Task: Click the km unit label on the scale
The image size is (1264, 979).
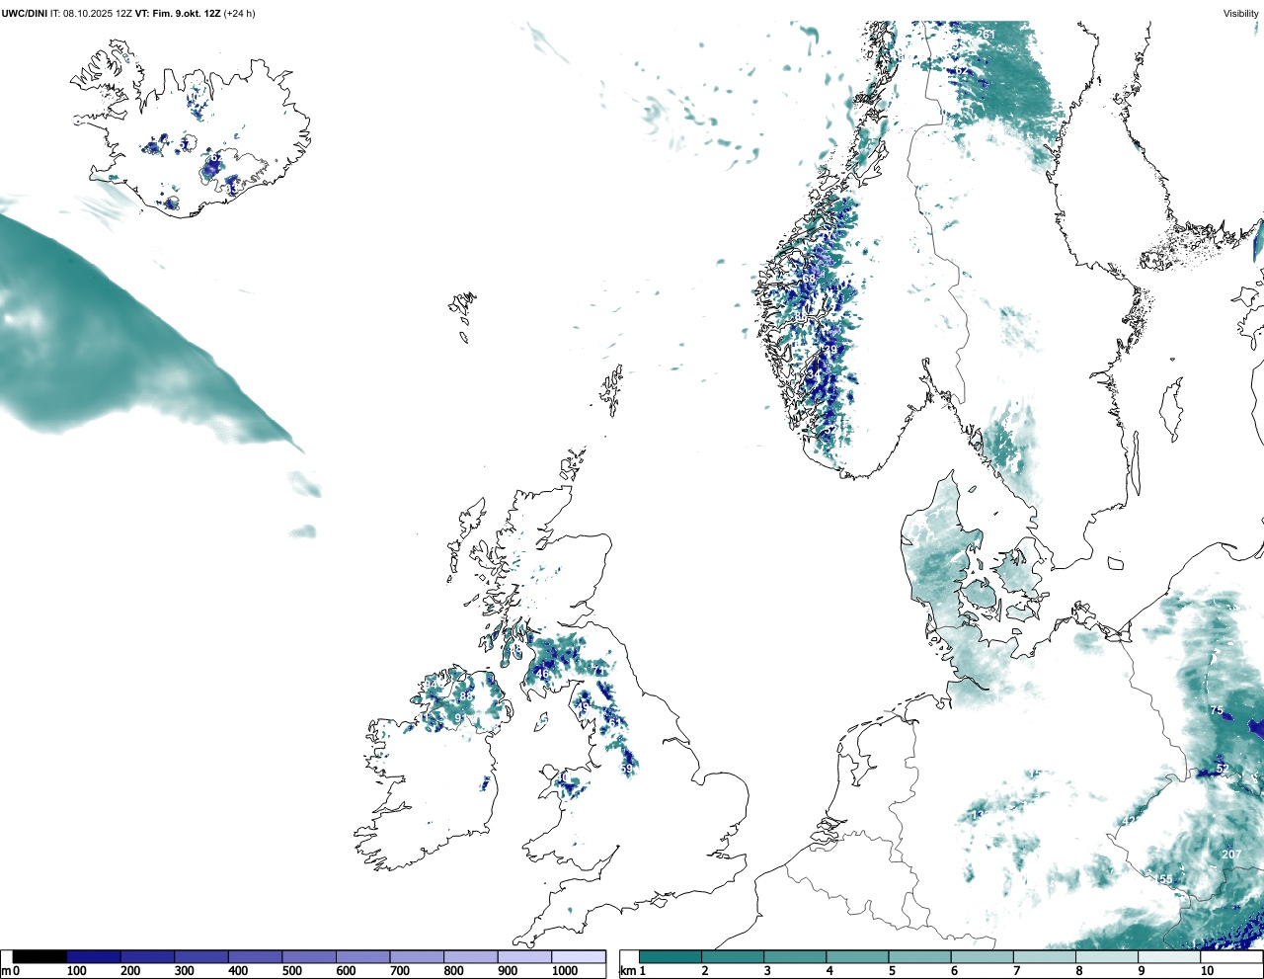Action: click(x=627, y=971)
